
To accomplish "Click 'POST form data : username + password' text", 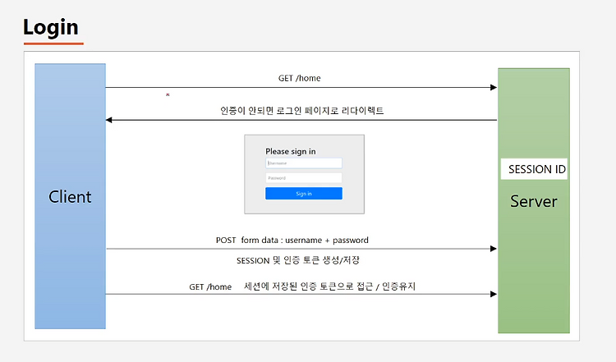I will pos(292,240).
